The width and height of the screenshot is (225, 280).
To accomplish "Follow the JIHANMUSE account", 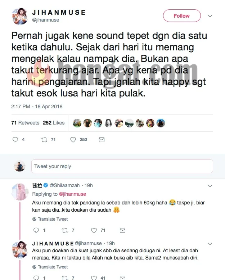I will pyautogui.click(x=182, y=16).
